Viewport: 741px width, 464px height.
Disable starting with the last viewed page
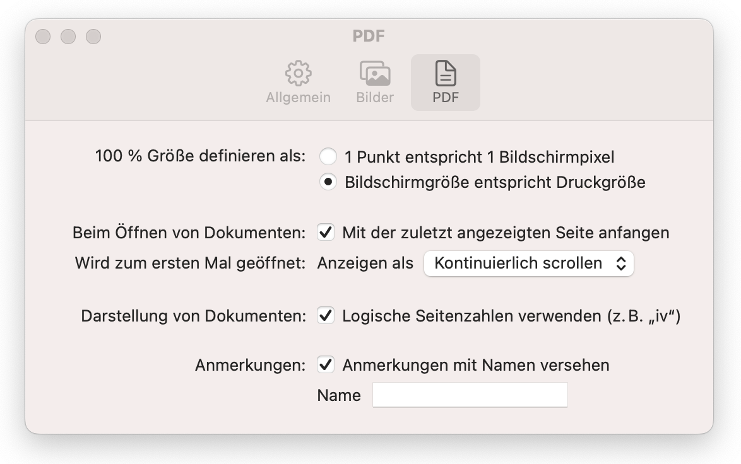[x=326, y=233]
